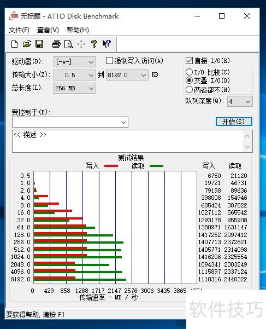Viewport: 266px width, 329px height.
Task: Open the 查看(V) menu
Action: coord(48,30)
